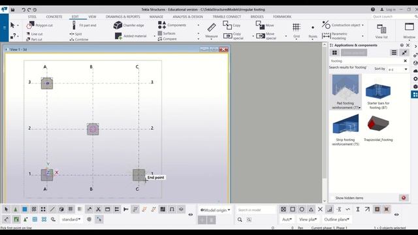The height and width of the screenshot is (235, 418).
Task: Expand the side pane chevron
Action: 415,46
